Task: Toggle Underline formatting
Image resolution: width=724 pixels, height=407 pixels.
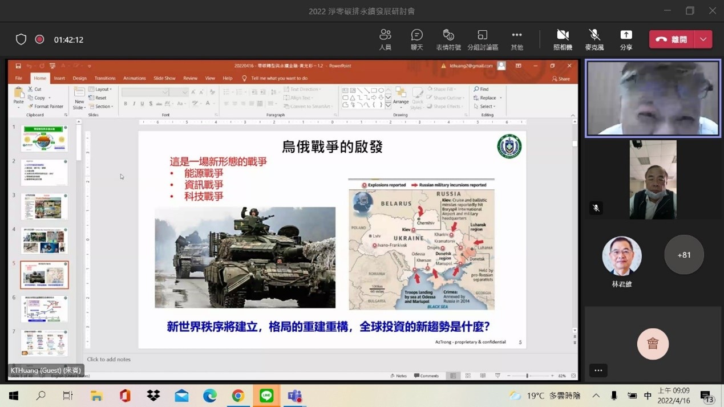Action: click(x=142, y=104)
